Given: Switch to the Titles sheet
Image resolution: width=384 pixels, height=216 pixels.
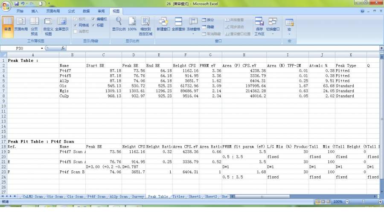Looking at the screenshot, I should [178, 196].
